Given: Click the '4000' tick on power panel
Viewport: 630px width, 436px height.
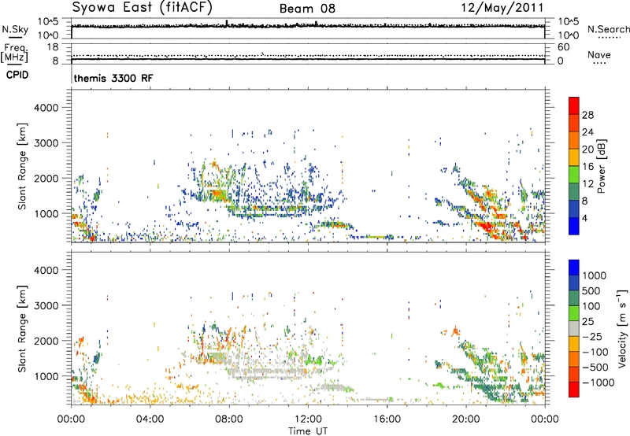Looking at the screenshot, I should click(46, 108).
